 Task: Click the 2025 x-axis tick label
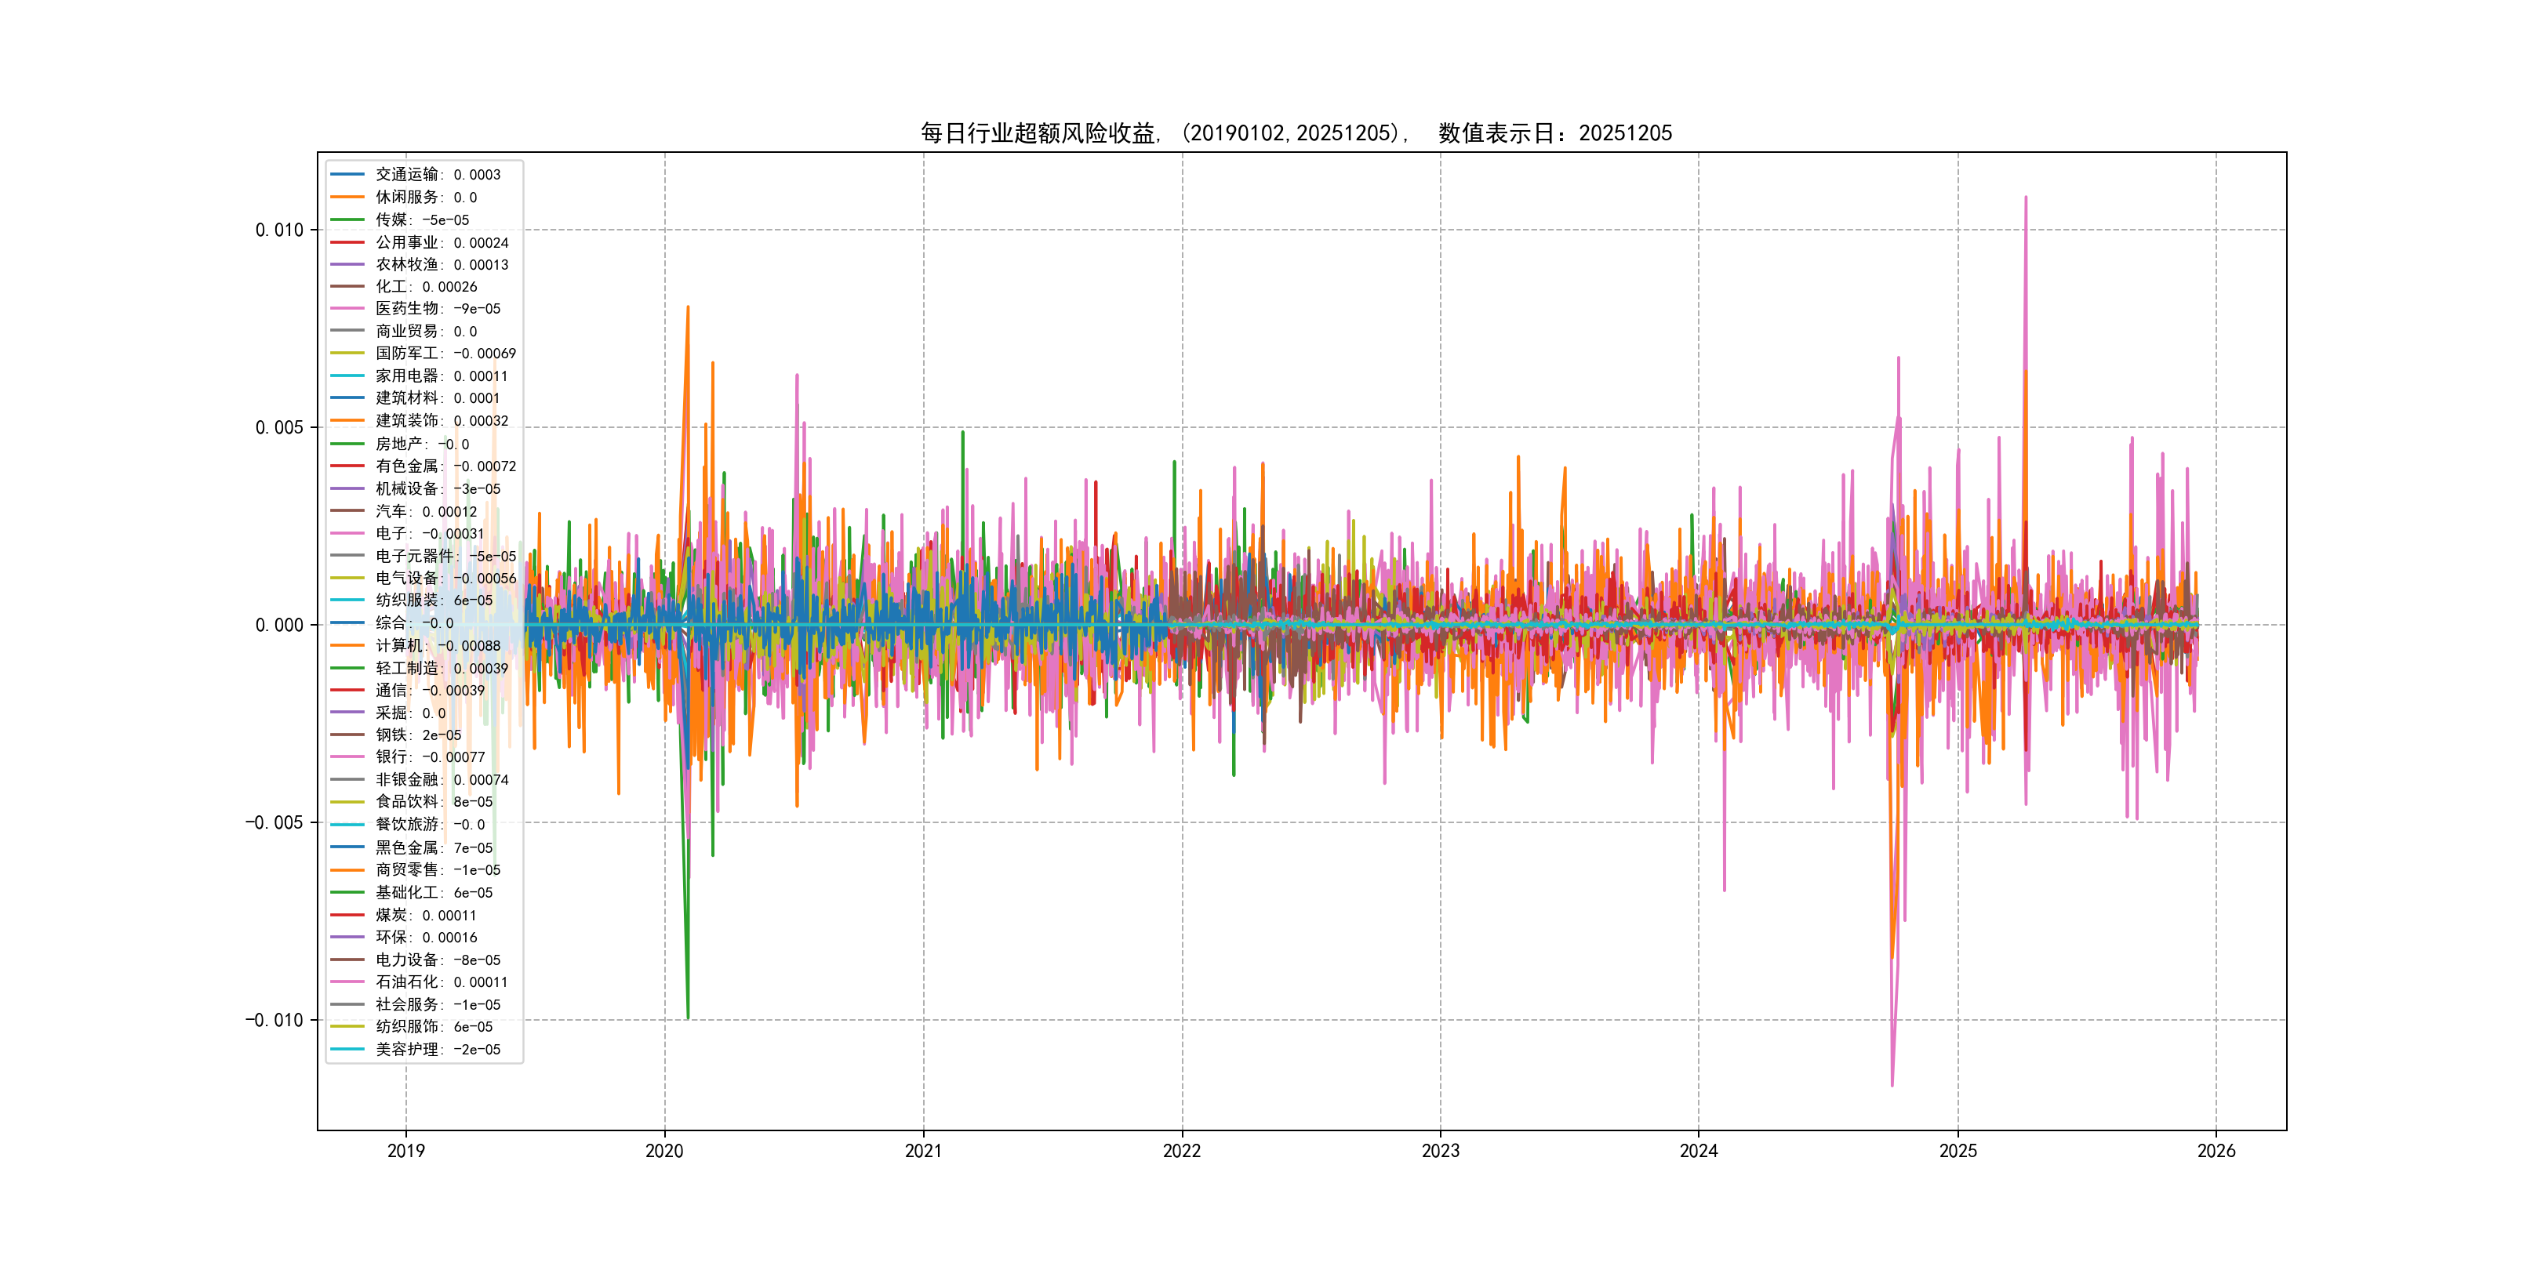tap(1957, 1151)
